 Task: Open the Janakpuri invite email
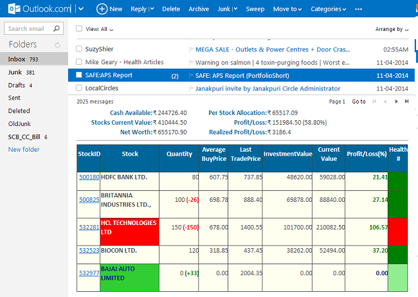click(268, 88)
